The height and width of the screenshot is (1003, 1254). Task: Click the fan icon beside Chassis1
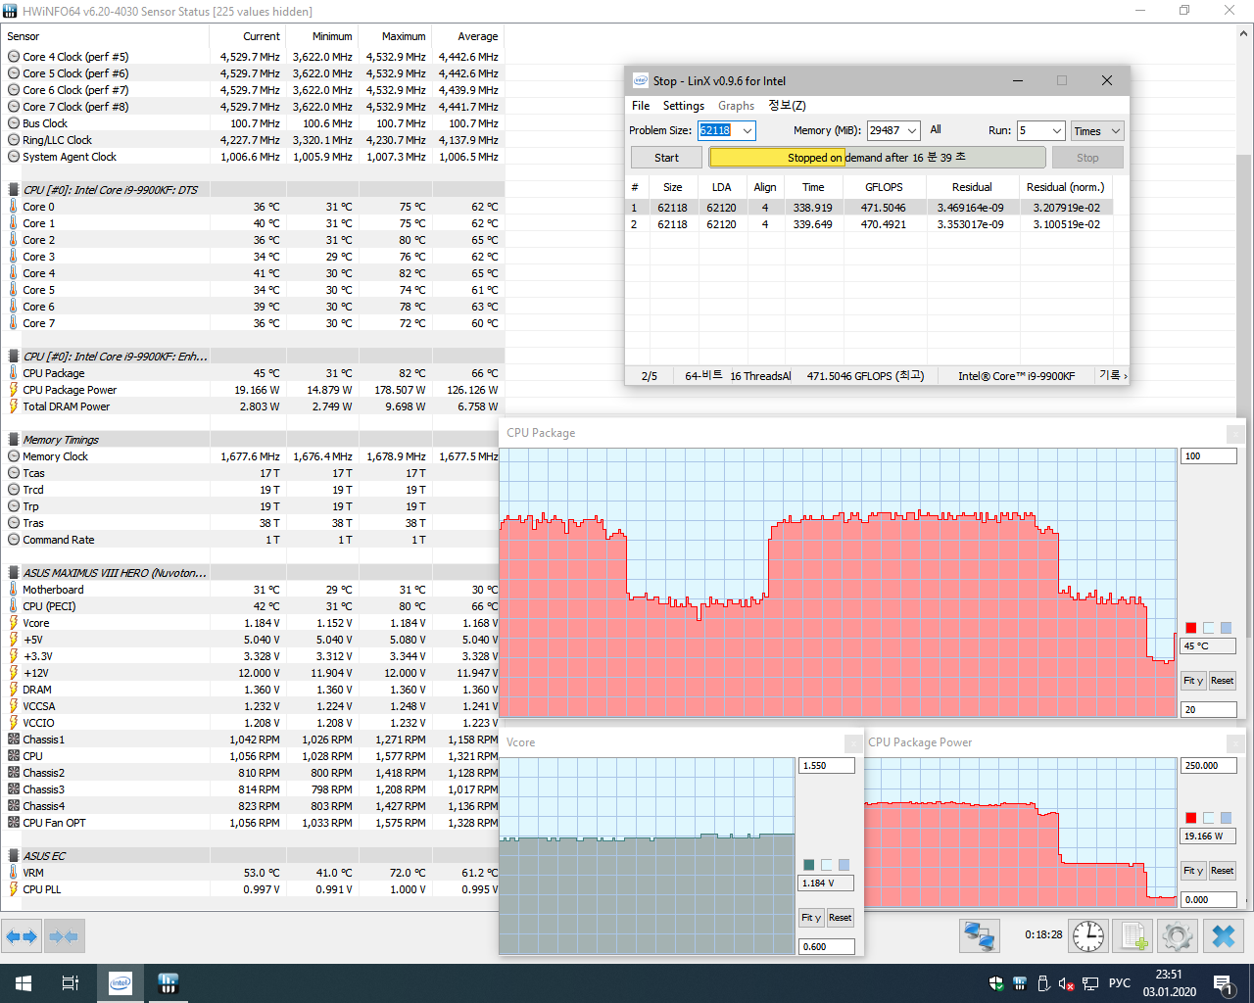(x=14, y=740)
